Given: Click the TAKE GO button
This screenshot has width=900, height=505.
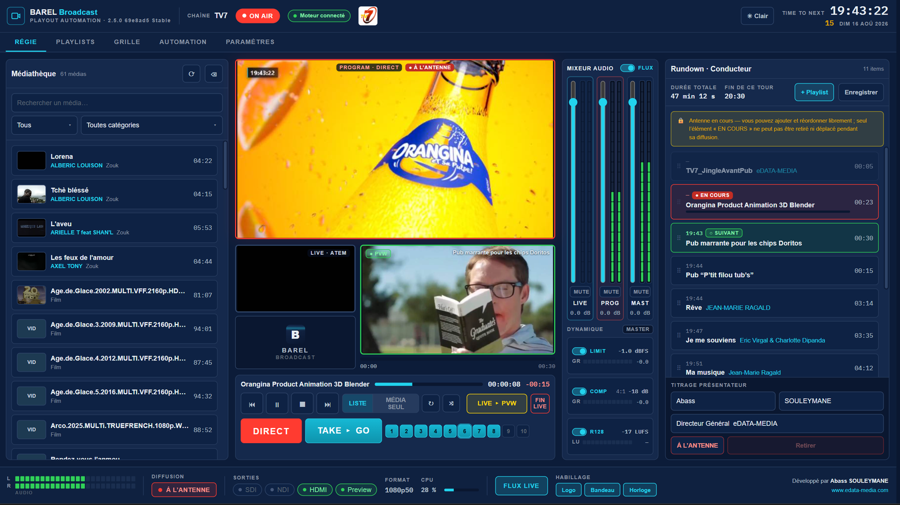Looking at the screenshot, I should point(344,431).
